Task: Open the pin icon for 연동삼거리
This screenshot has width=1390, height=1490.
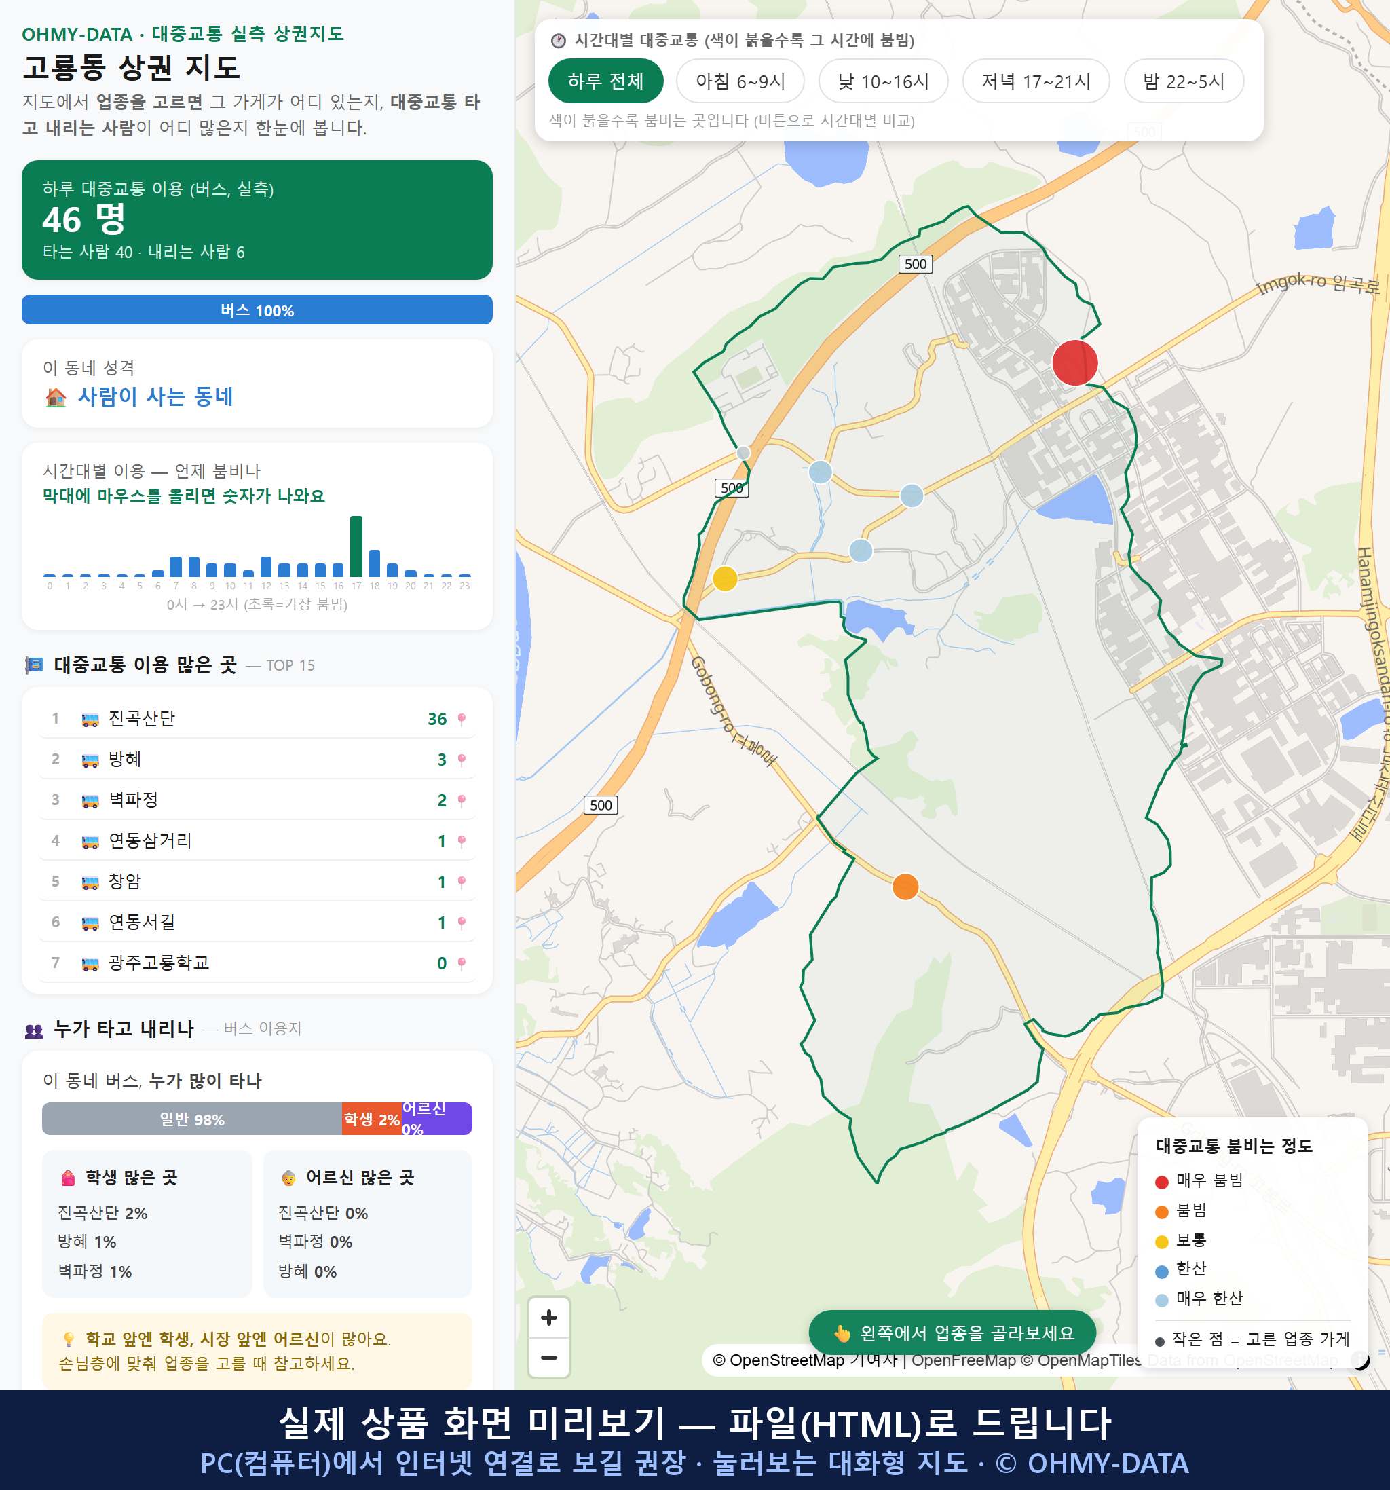Action: [x=462, y=841]
